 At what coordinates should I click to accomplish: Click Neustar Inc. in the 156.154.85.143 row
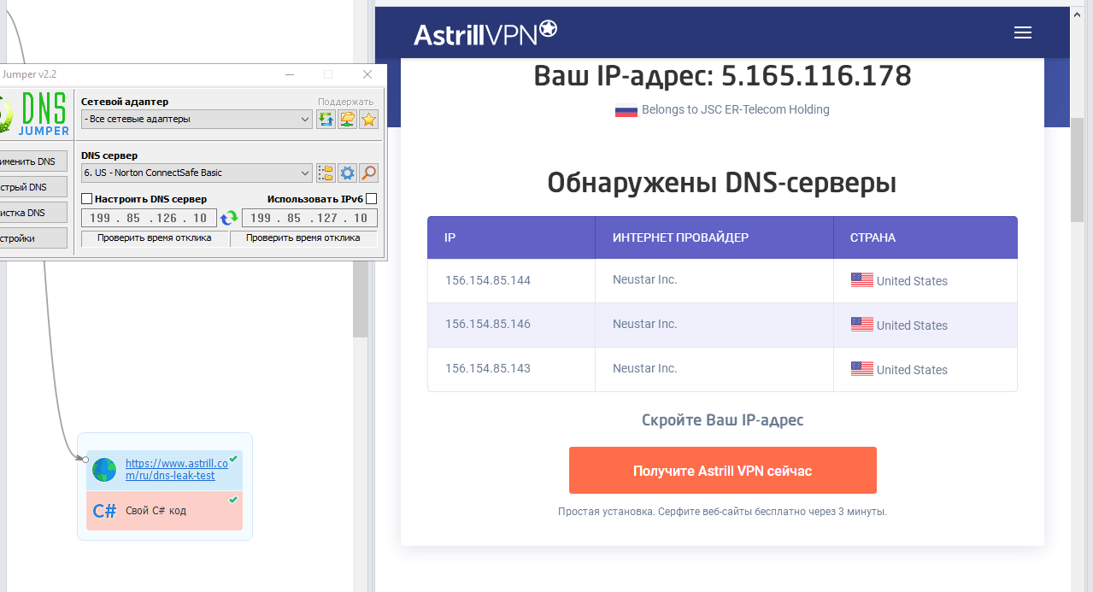coord(645,368)
